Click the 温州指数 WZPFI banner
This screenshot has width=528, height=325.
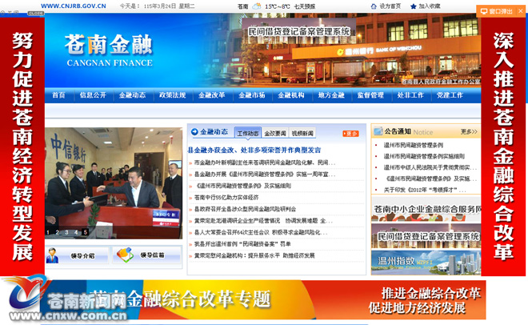pos(426,263)
